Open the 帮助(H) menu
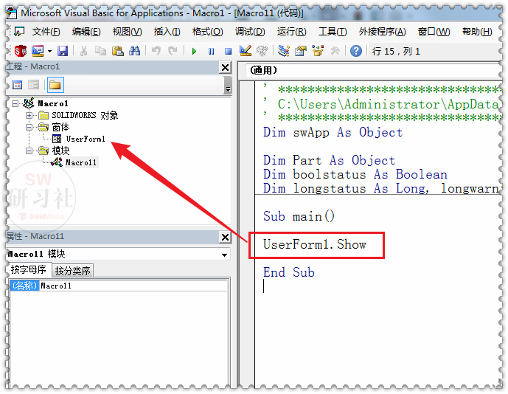Image resolution: width=508 pixels, height=394 pixels. 477,32
